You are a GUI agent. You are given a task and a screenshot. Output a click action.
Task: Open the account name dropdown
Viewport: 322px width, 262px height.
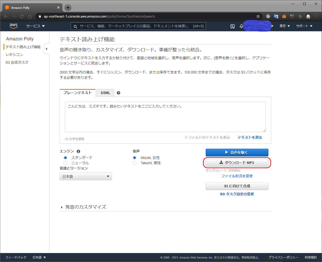point(258,26)
